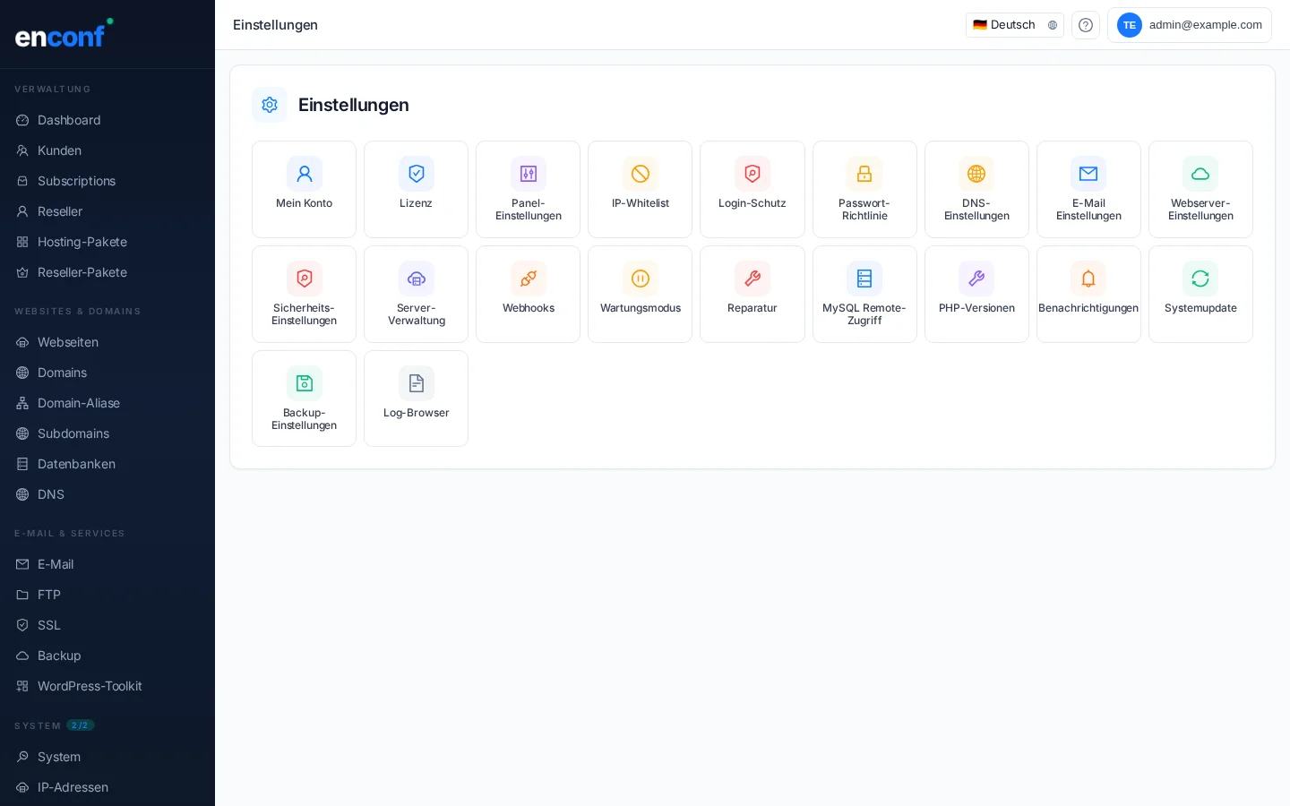1290x806 pixels.
Task: Click the IP-Whitelist block icon
Action: (640, 174)
